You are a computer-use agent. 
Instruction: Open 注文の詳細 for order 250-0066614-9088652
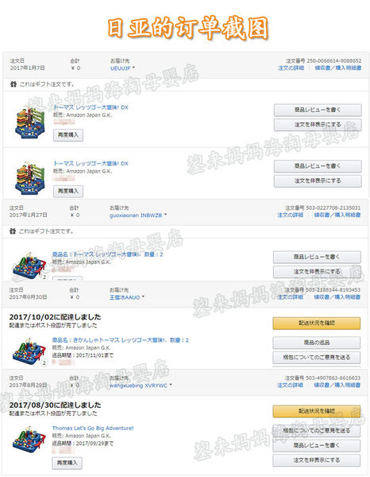[x=291, y=68]
